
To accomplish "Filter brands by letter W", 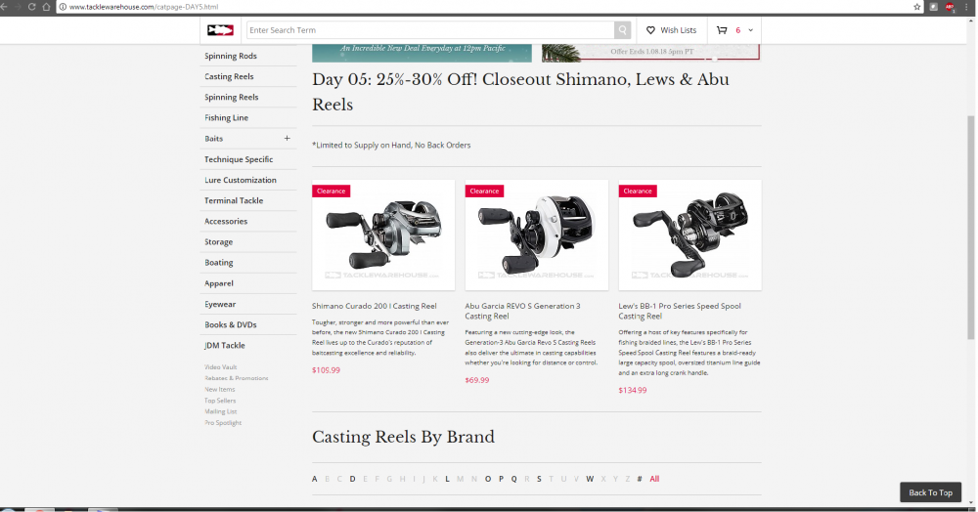I will coord(590,479).
